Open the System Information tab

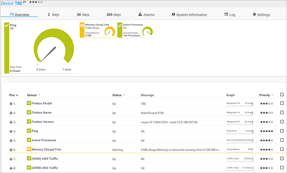click(189, 15)
